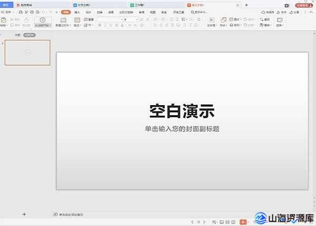The width and height of the screenshot is (316, 226).
Task: Open the File (文件) menu dropdown
Action: (8, 12)
